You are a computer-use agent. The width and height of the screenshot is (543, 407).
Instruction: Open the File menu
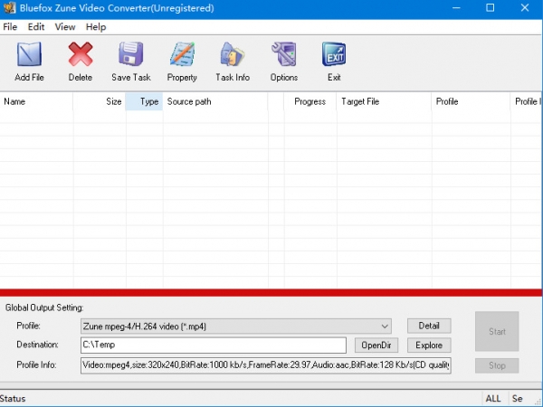[x=10, y=27]
